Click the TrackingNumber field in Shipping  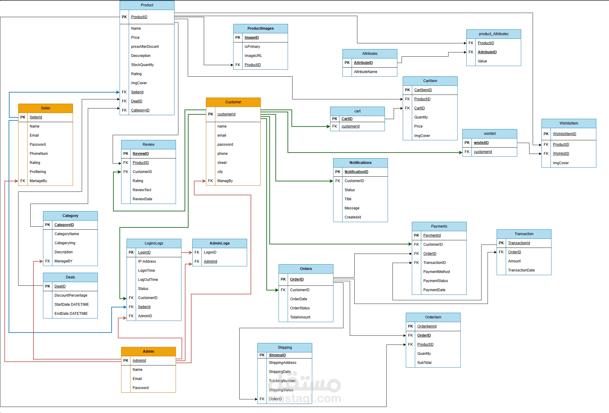point(282,381)
